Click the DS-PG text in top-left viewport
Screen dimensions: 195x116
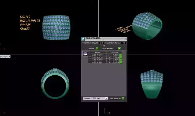click(x=25, y=17)
